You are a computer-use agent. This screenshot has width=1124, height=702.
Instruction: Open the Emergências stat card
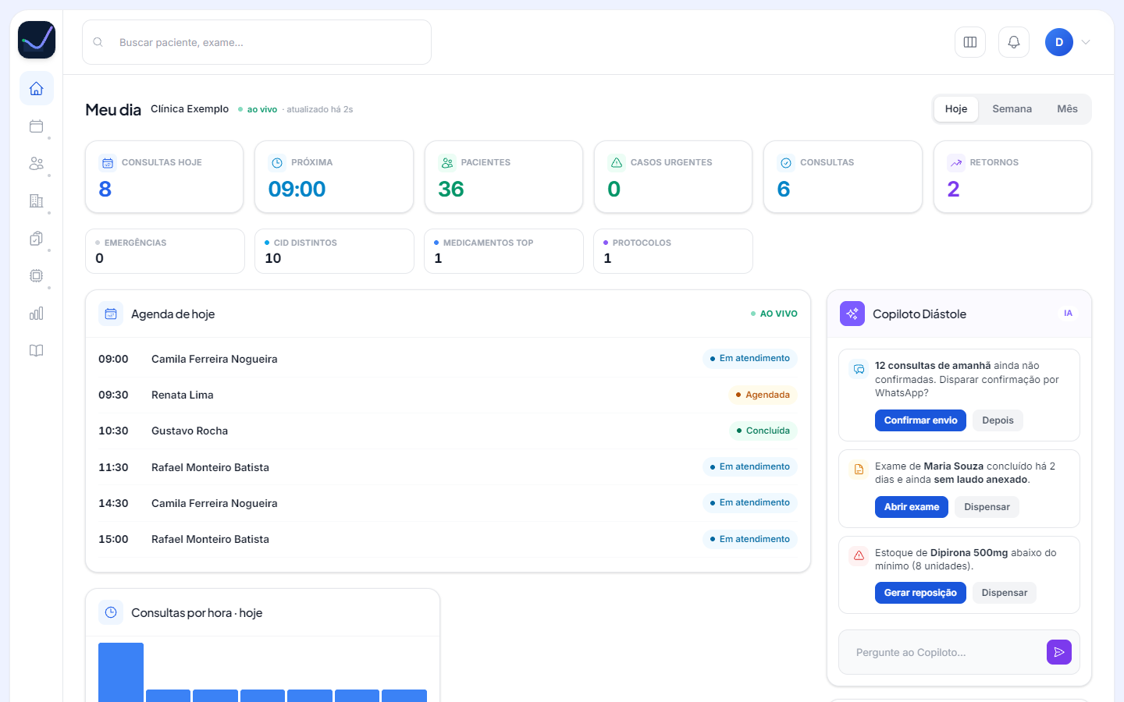[165, 251]
